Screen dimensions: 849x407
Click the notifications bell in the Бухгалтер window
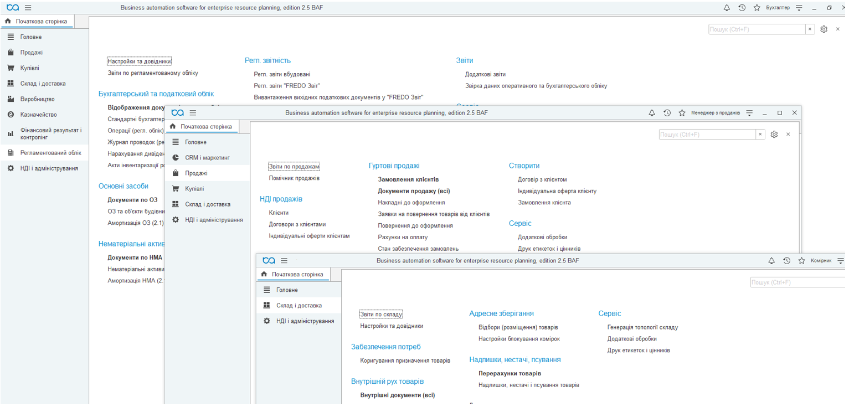tap(727, 8)
